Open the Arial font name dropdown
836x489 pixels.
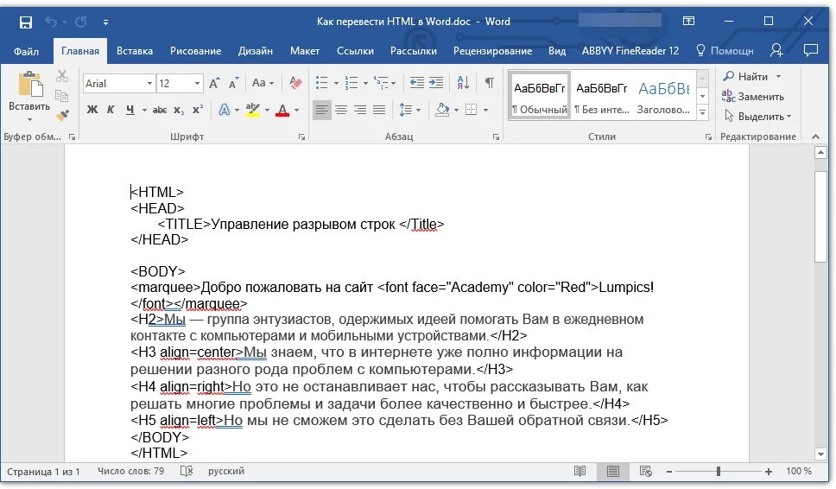point(149,84)
